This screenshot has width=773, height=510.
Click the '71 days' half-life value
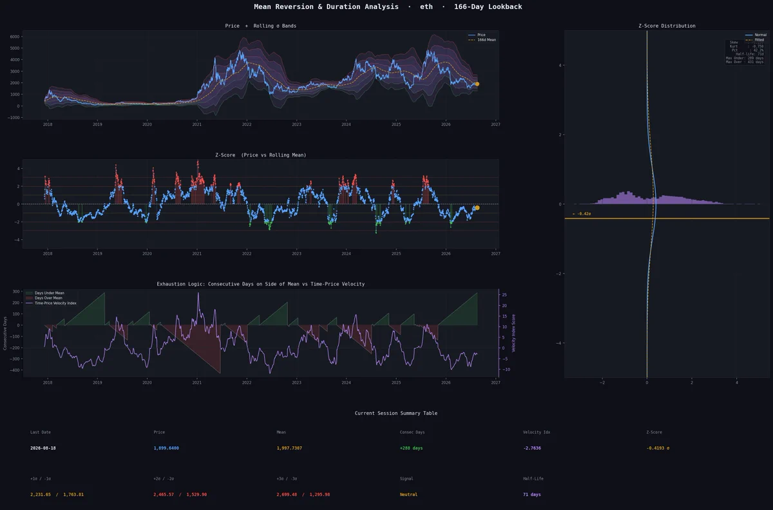tap(532, 494)
